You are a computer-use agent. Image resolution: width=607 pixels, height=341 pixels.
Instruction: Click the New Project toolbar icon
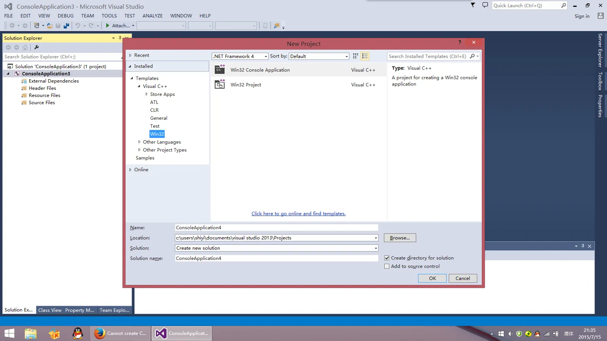(x=36, y=25)
